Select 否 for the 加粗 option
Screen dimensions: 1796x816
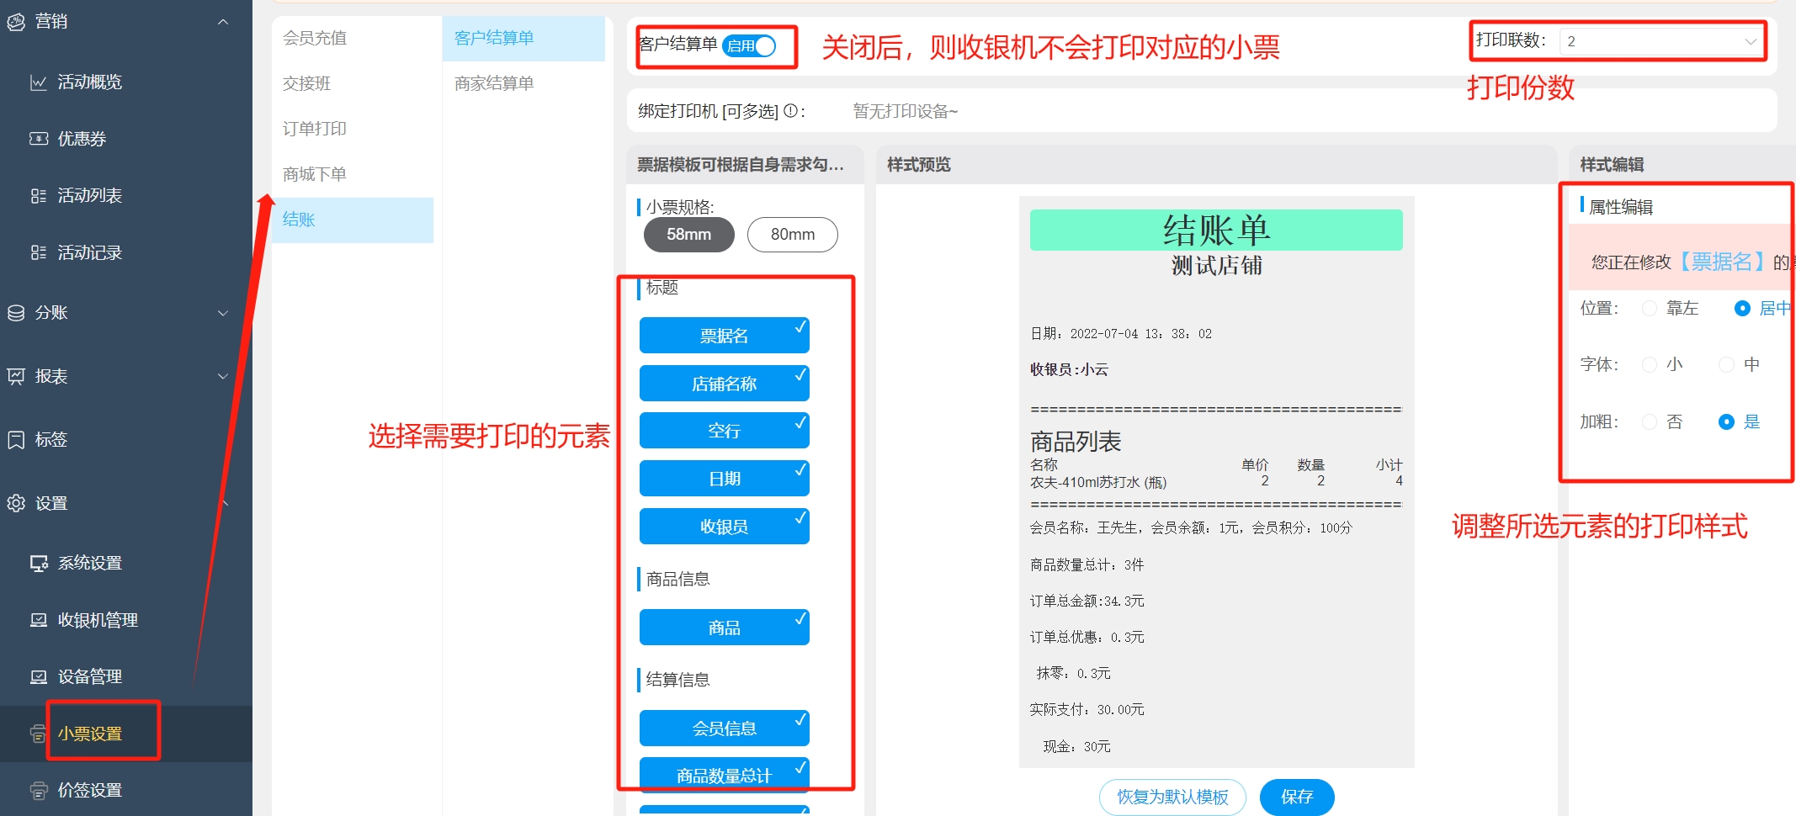click(x=1650, y=422)
